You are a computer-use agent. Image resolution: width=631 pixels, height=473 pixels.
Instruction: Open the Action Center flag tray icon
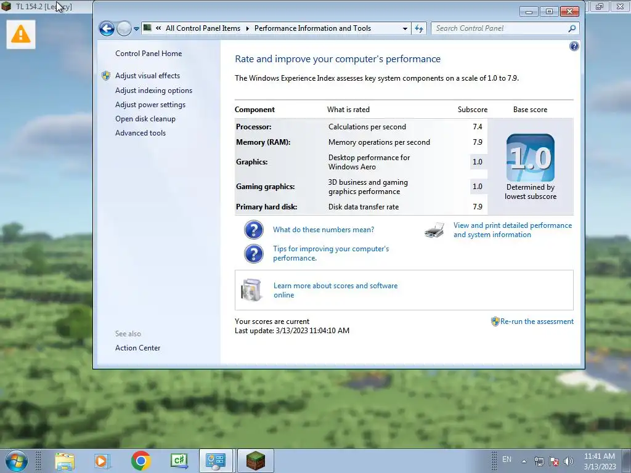[x=554, y=461]
